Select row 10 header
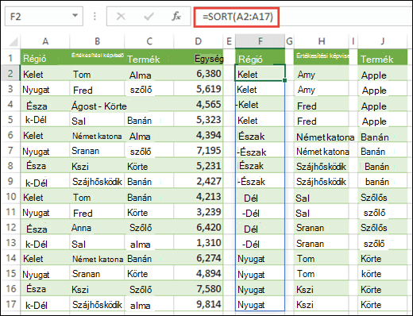This screenshot has width=413, height=316. point(10,196)
